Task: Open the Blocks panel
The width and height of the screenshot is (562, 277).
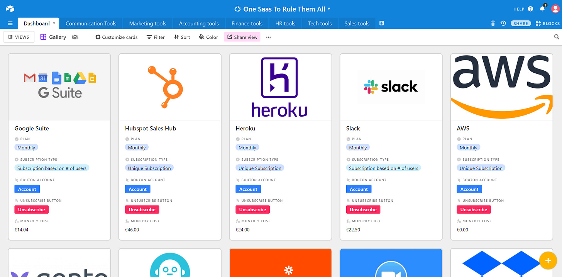Action: tap(547, 24)
